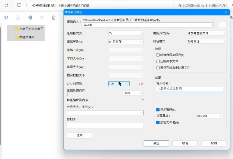This screenshot has width=233, height=159.
Task: Open the 压缩等级 dropdown showing 0 - 仅存储
Action: pos(126,42)
